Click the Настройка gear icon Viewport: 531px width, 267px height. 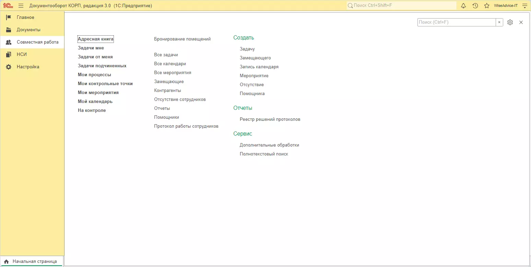(x=9, y=67)
